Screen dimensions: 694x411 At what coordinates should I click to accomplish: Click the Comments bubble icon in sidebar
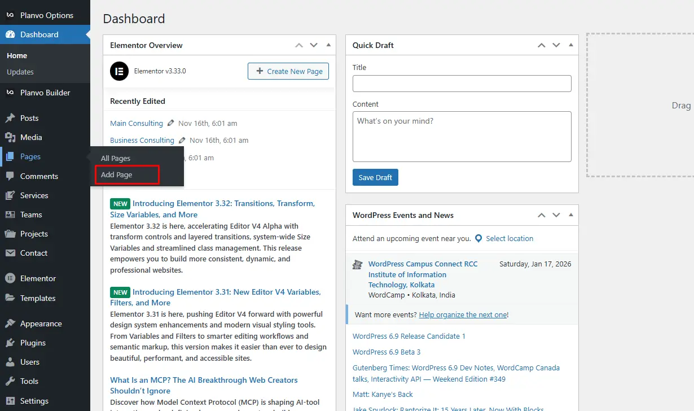10,176
